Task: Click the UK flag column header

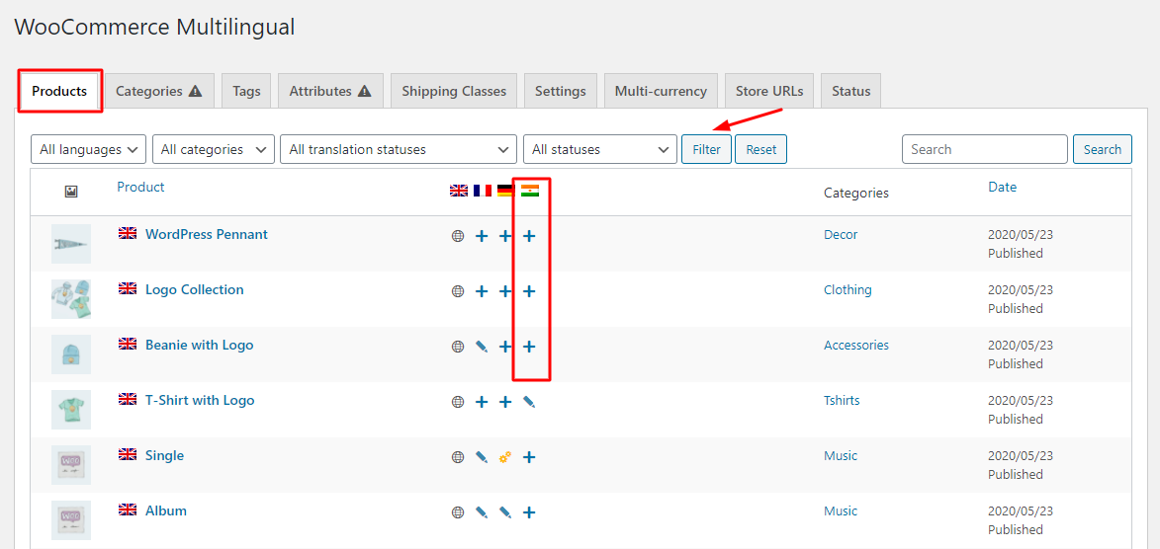Action: [459, 191]
